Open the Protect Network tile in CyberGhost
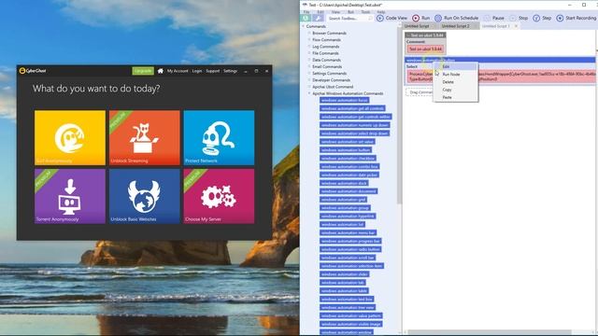 pos(219,138)
